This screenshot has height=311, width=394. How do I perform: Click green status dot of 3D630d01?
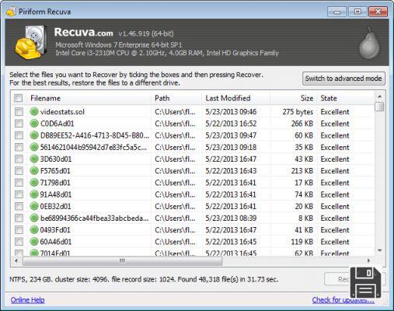coord(34,159)
